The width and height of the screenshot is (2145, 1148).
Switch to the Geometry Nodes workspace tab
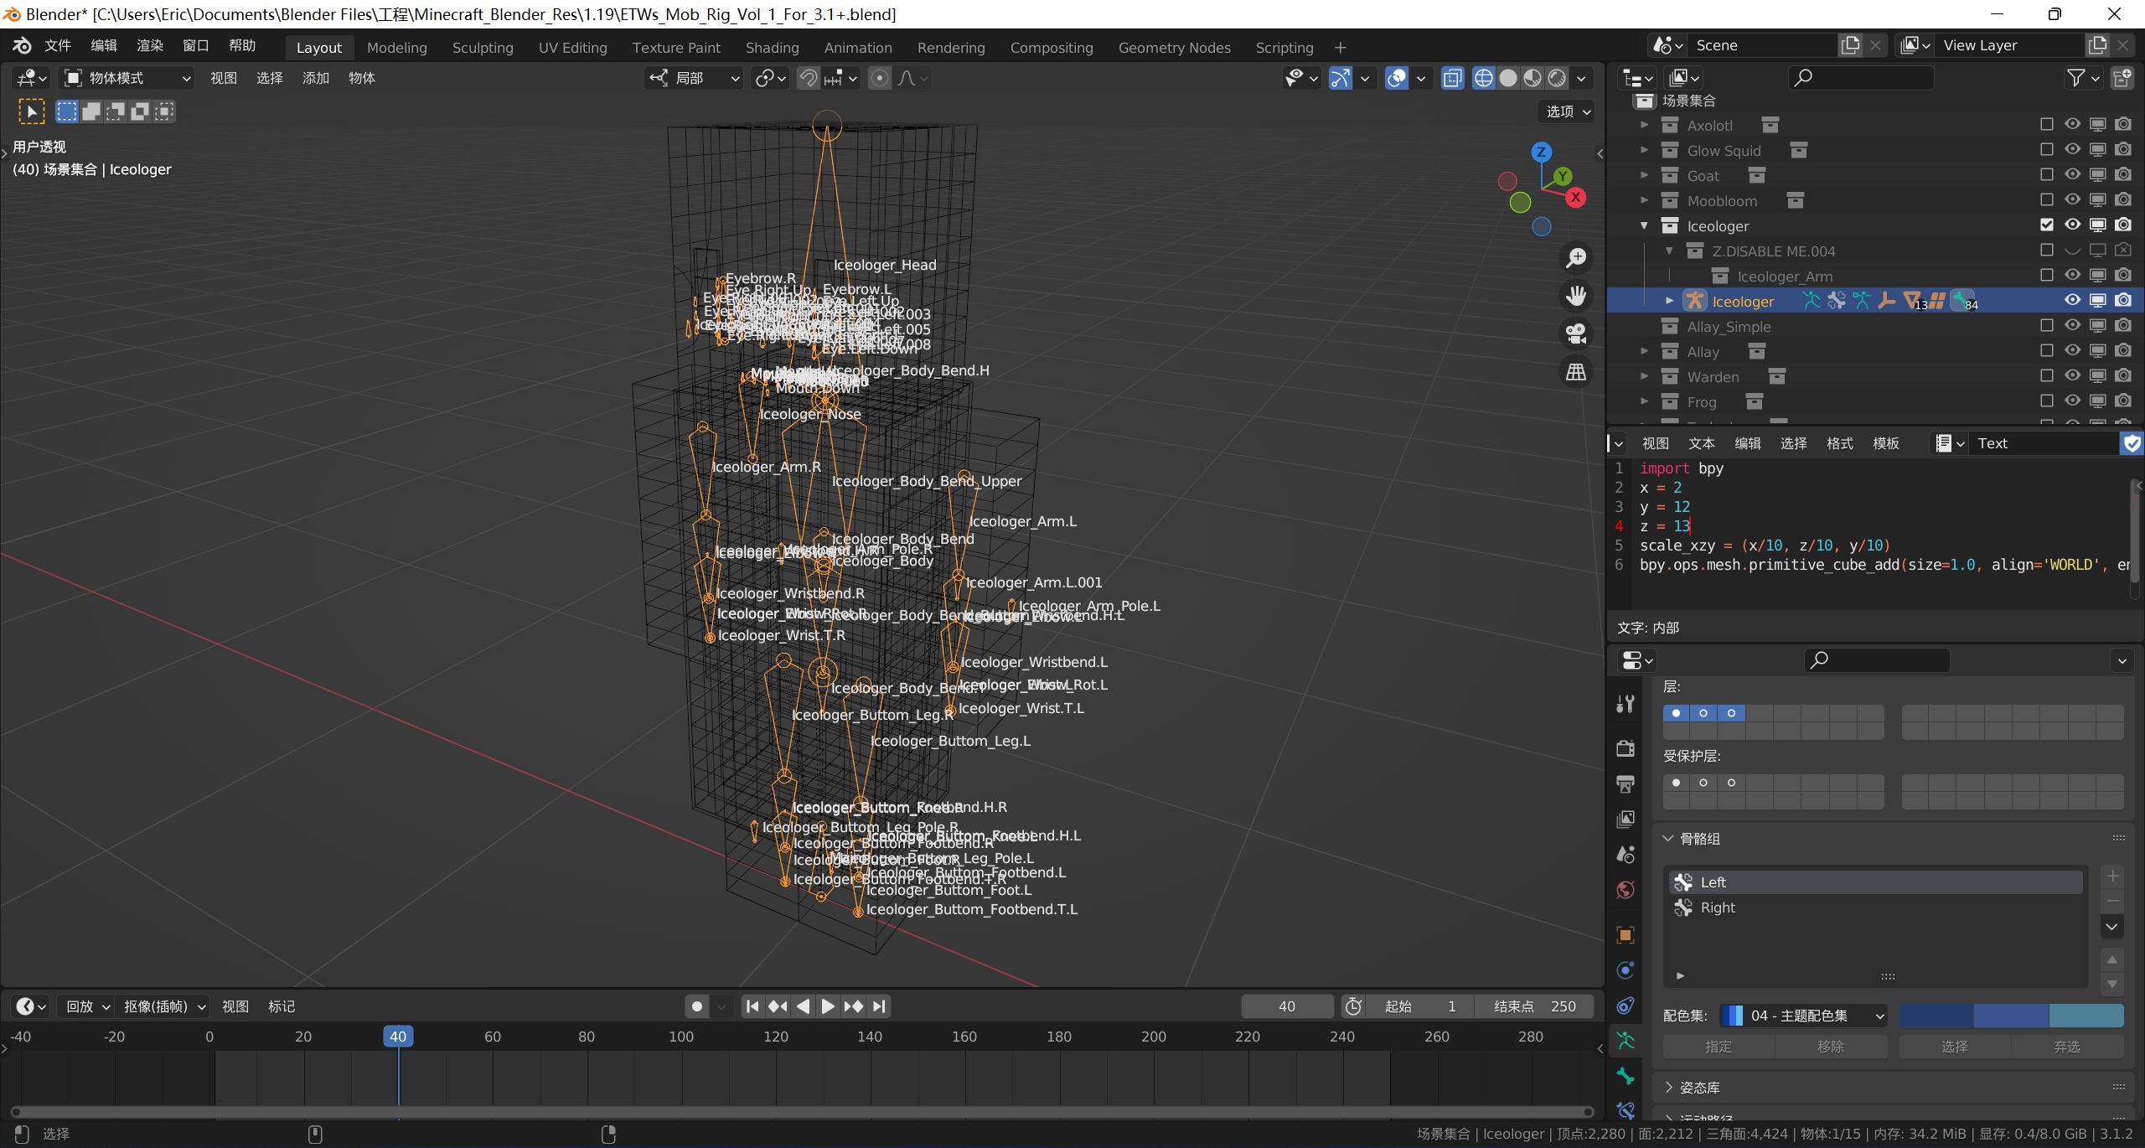pyautogui.click(x=1174, y=48)
